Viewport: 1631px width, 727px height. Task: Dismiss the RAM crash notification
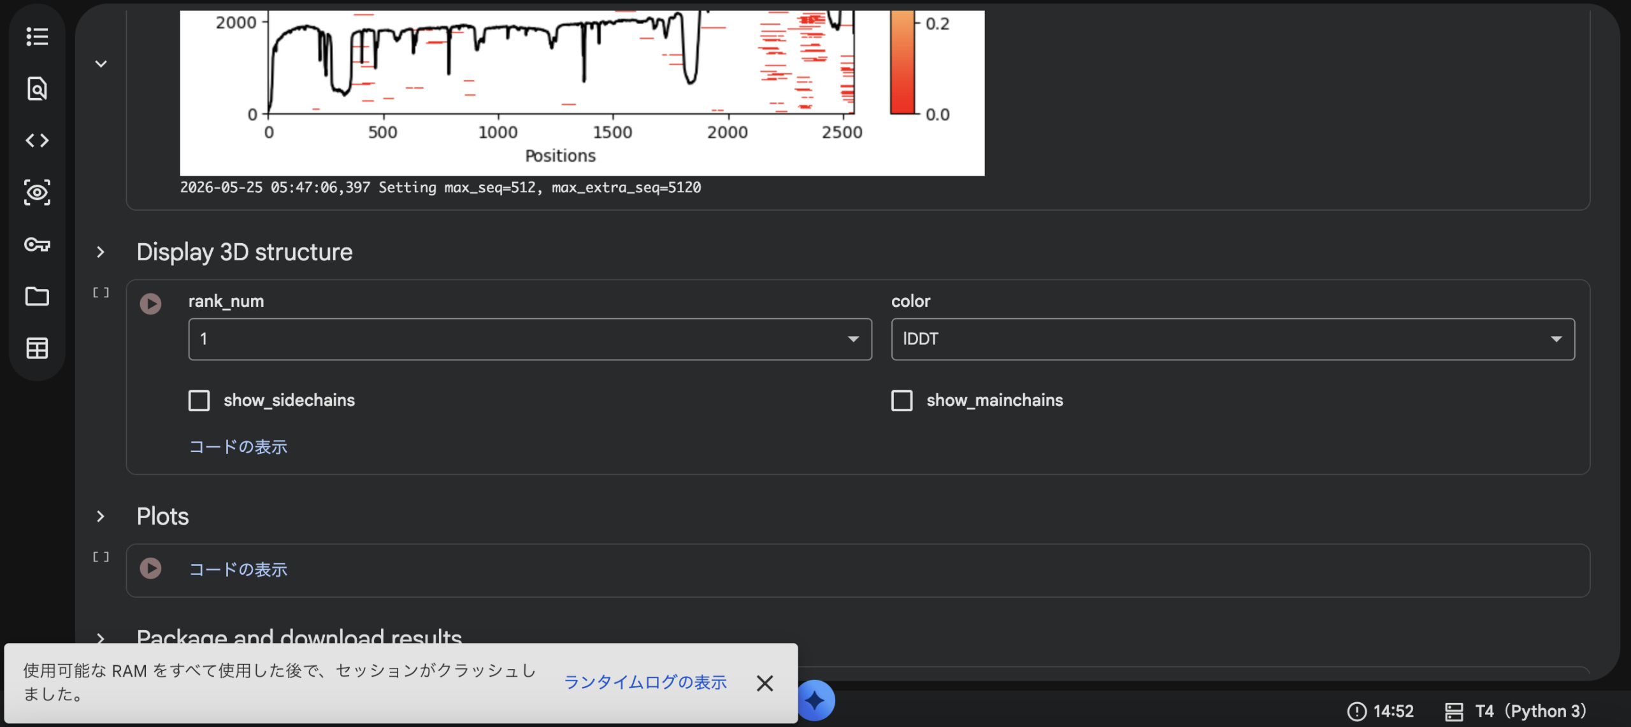[765, 683]
